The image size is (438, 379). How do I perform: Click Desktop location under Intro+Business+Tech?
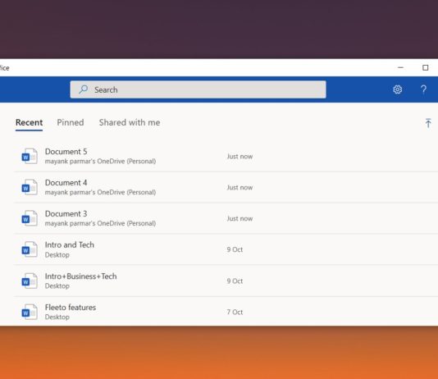tap(57, 285)
